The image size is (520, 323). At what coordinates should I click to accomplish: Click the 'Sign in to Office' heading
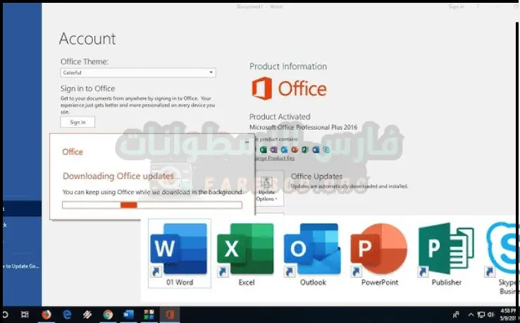coord(87,89)
